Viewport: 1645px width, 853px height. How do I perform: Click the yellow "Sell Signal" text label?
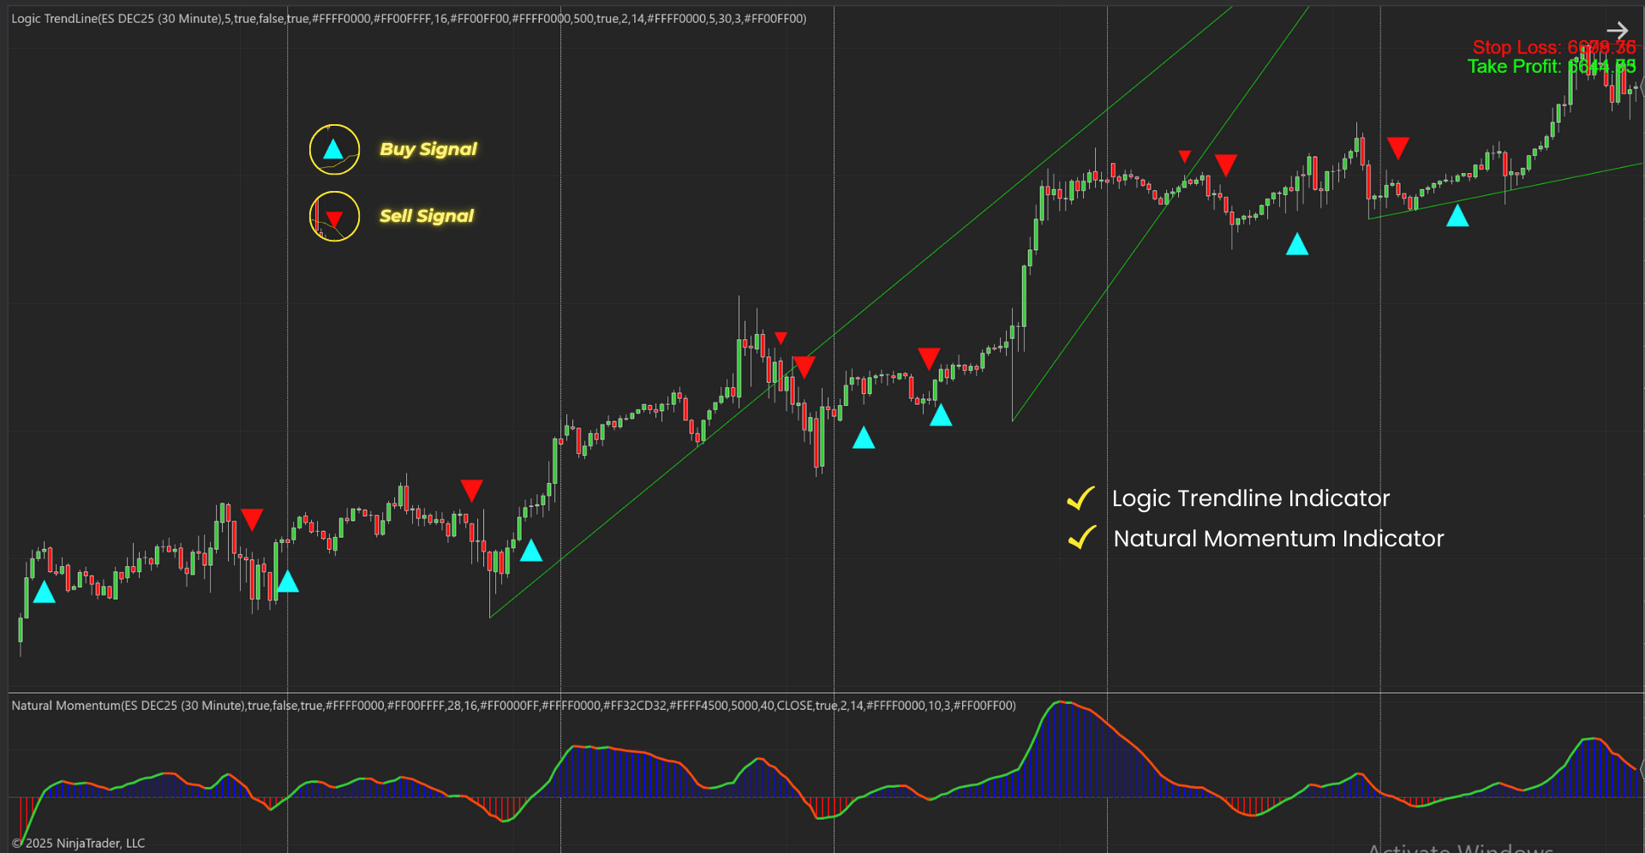427,216
